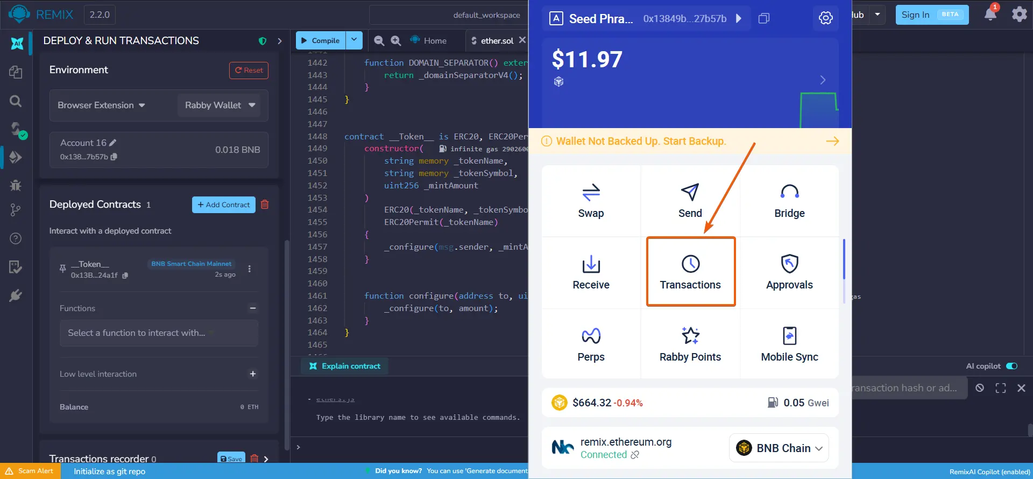Close the ether.sol tab
The height and width of the screenshot is (479, 1033).
522,40
